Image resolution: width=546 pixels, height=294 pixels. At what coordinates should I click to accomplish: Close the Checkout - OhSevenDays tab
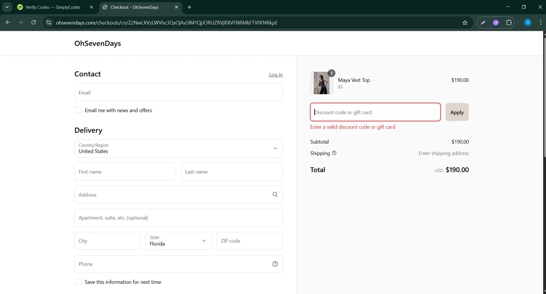click(x=177, y=7)
